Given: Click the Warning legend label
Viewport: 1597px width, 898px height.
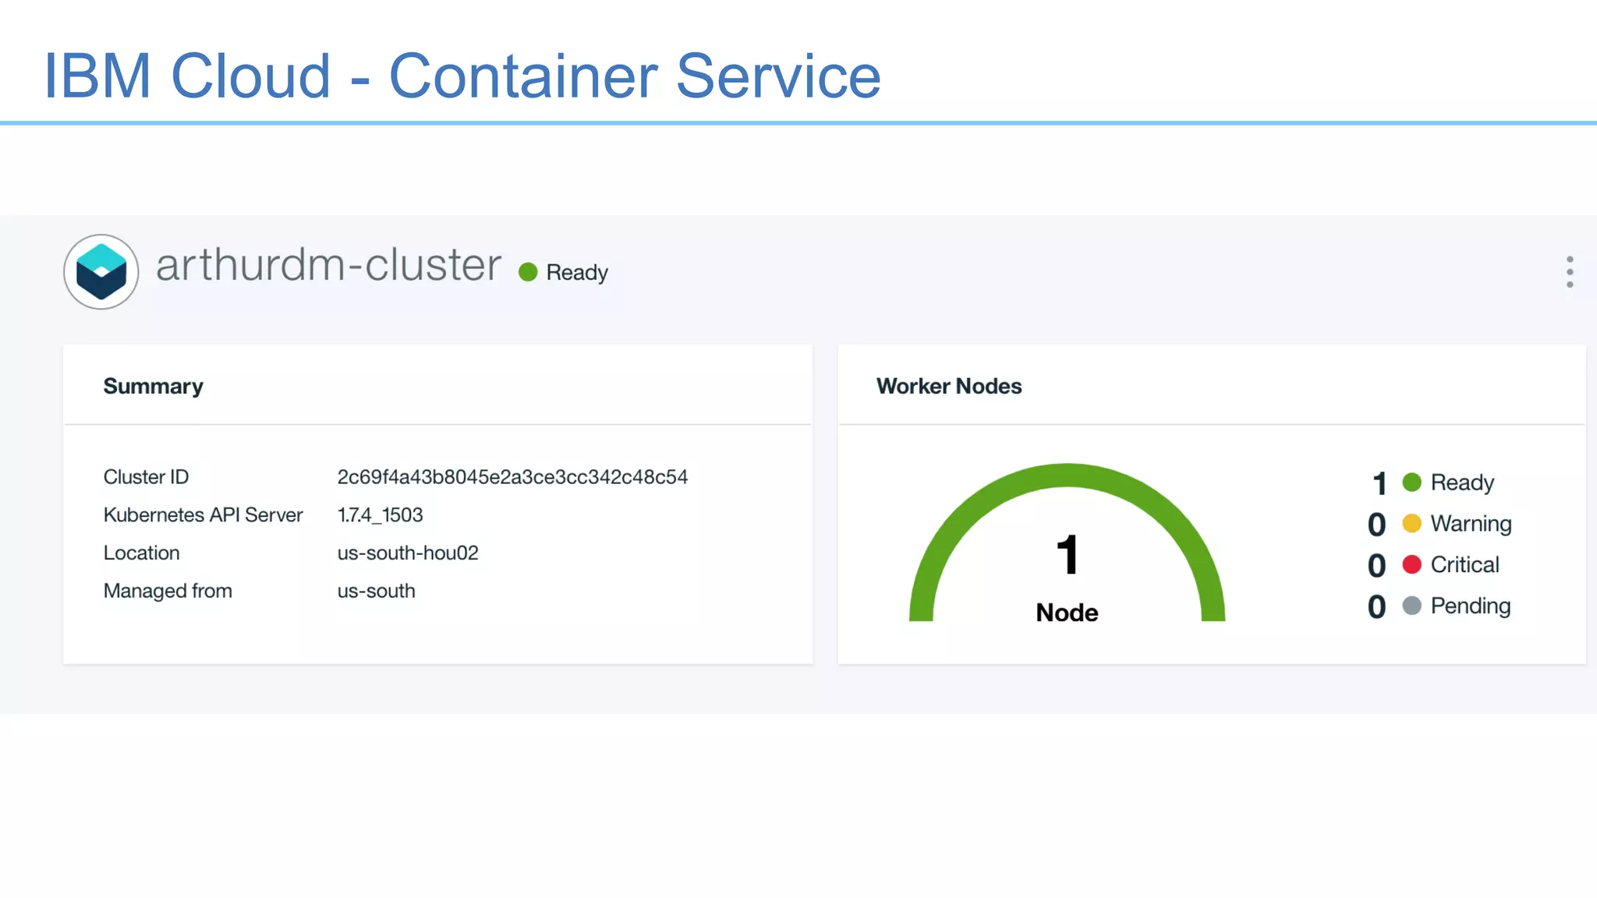Looking at the screenshot, I should [1471, 524].
